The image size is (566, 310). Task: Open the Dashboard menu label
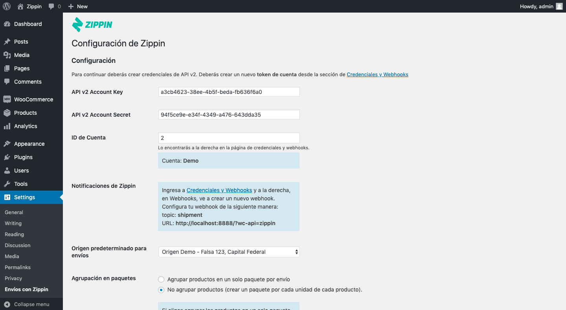point(28,24)
